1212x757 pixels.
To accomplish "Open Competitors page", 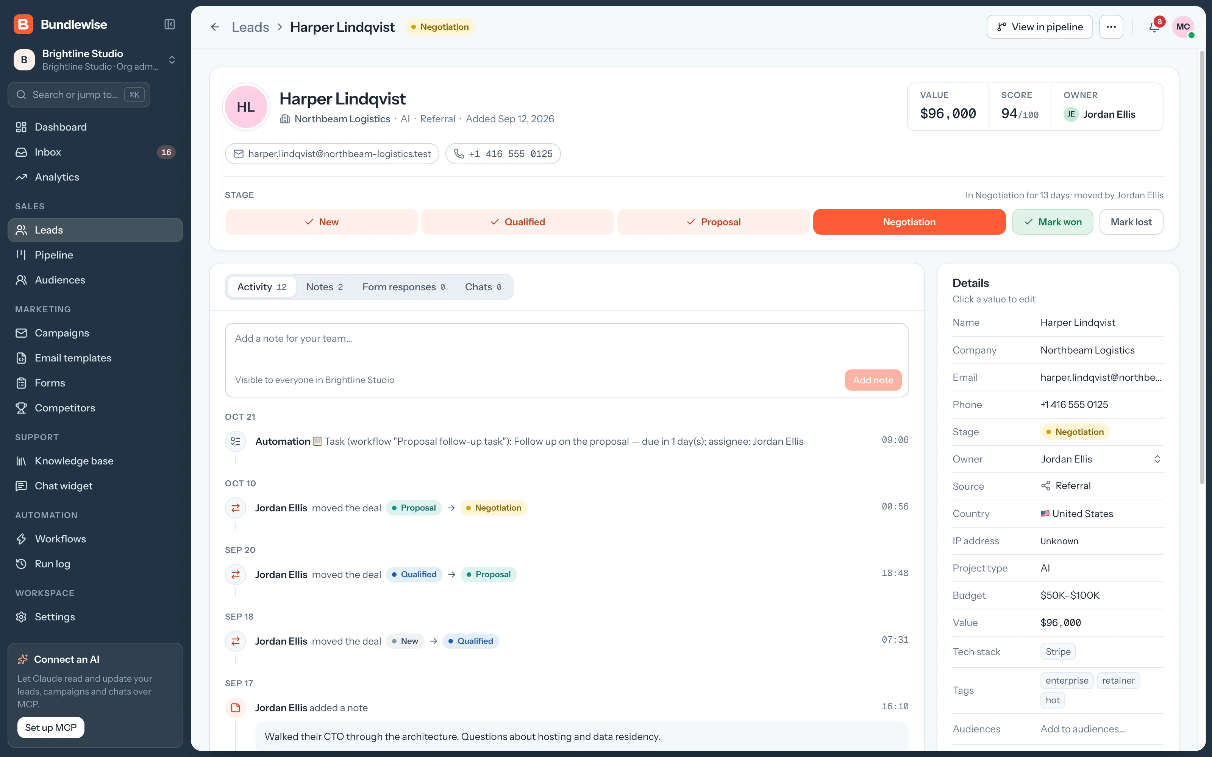I will pos(95,408).
